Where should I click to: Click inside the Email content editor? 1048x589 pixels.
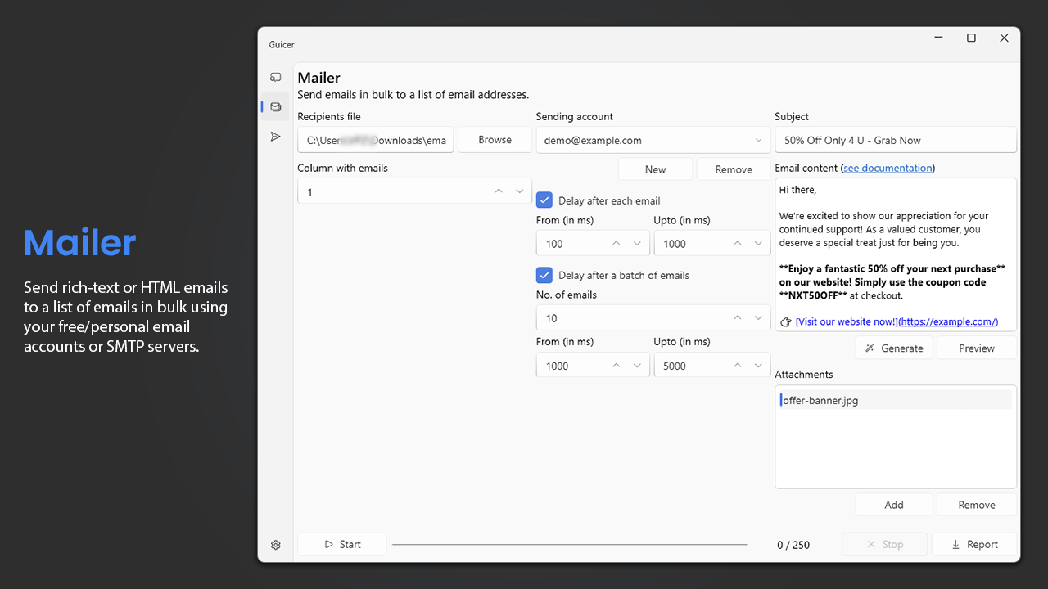tap(896, 254)
